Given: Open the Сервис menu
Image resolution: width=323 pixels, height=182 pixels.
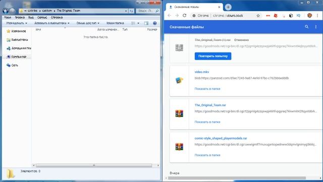Looking at the screenshot, I should click(x=42, y=17).
